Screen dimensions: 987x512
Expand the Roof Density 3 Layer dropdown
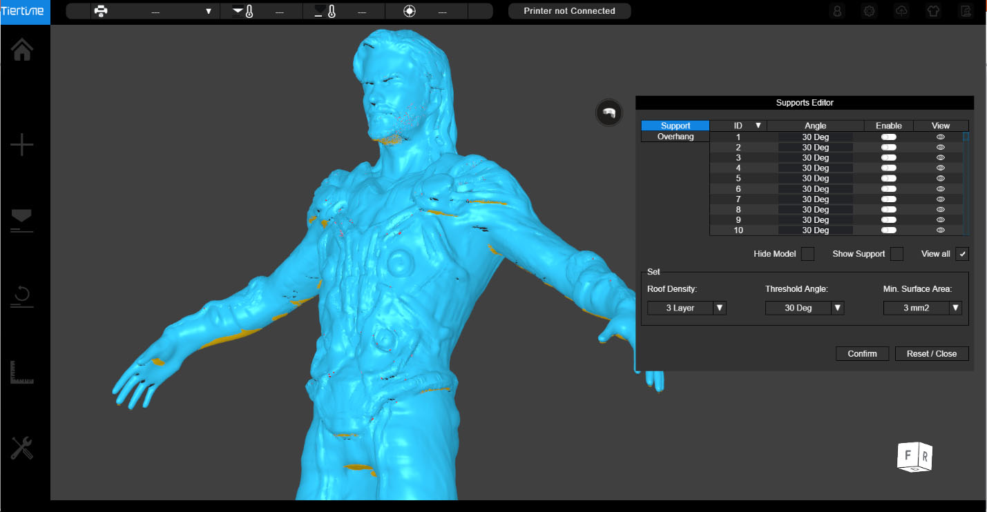687,308
